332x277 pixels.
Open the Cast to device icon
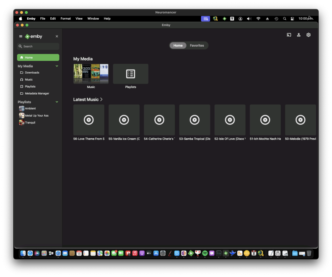tap(289, 35)
